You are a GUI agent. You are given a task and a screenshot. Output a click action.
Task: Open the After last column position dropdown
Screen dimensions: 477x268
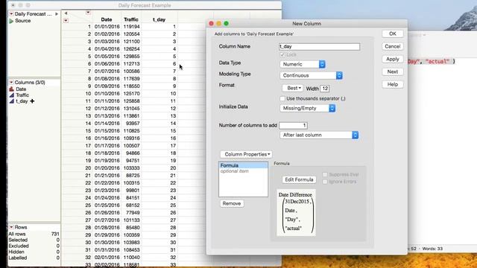point(319,135)
